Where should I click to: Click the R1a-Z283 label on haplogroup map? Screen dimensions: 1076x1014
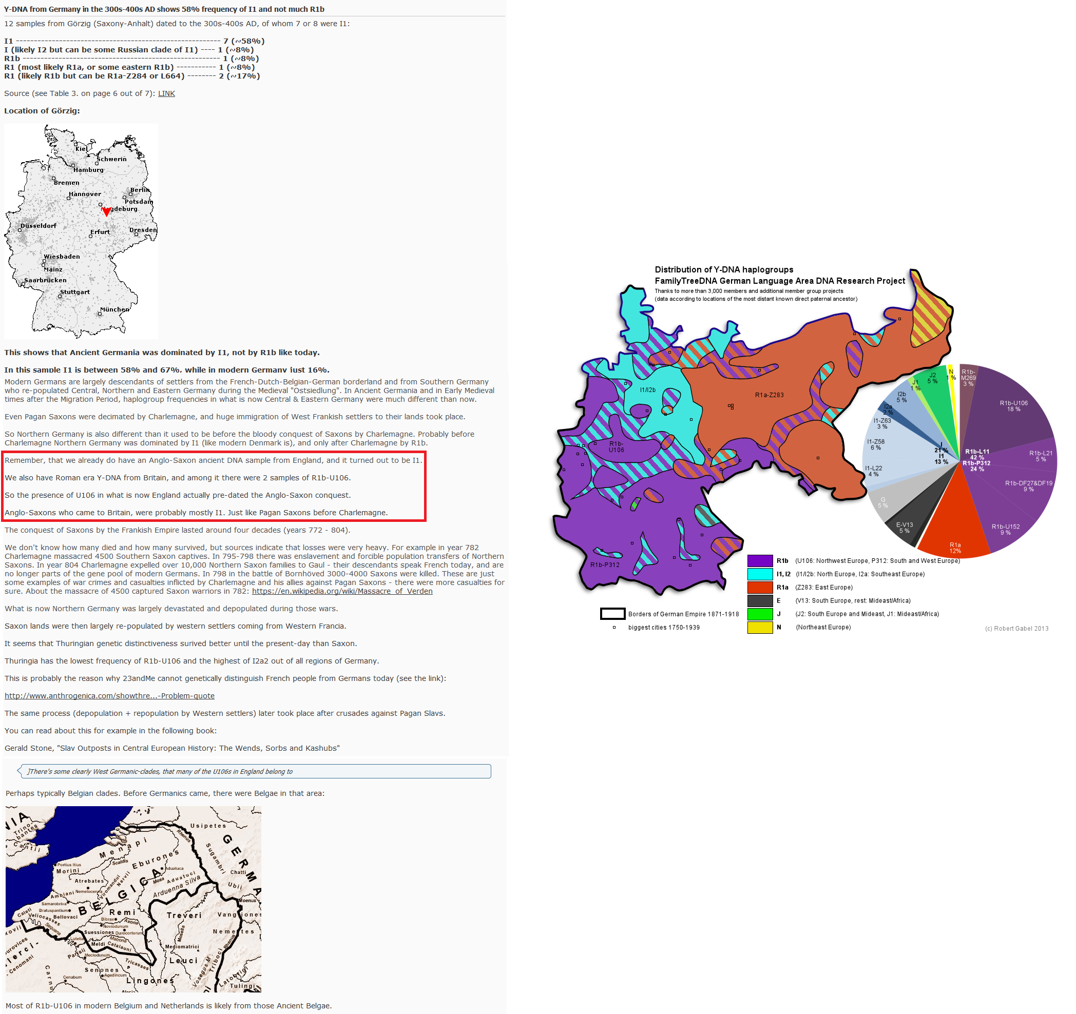769,395
